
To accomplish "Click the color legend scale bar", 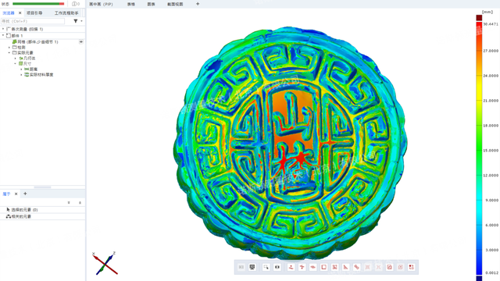I will tap(479, 148).
